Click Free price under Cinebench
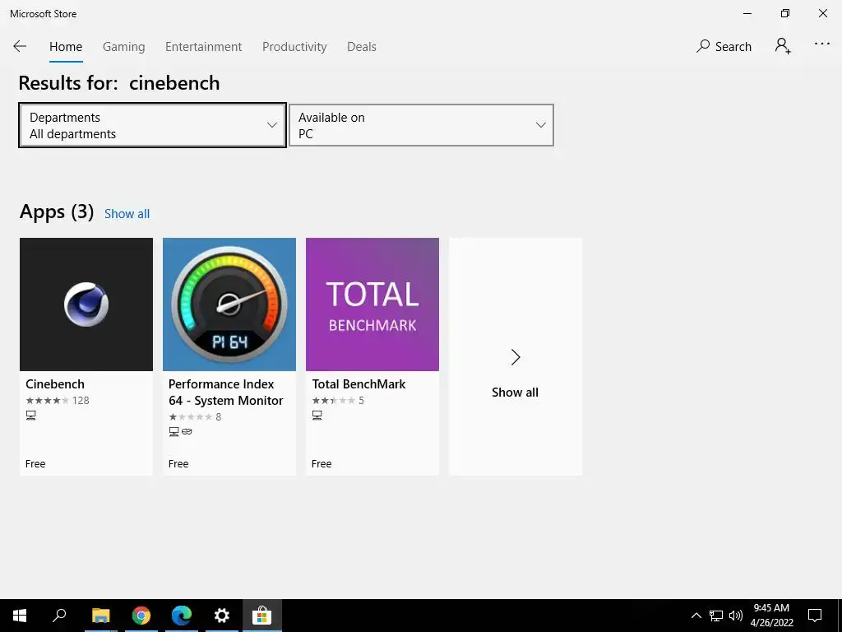The width and height of the screenshot is (842, 632). [x=35, y=464]
